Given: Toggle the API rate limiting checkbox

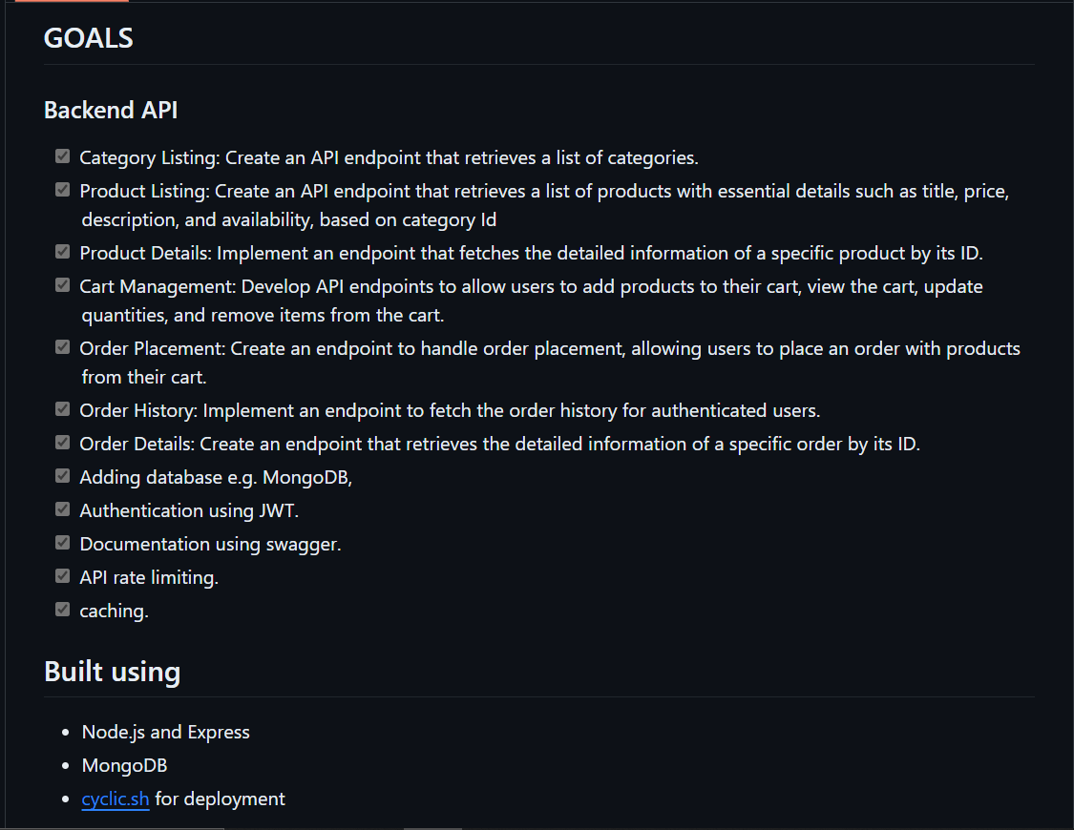Looking at the screenshot, I should click(x=62, y=576).
